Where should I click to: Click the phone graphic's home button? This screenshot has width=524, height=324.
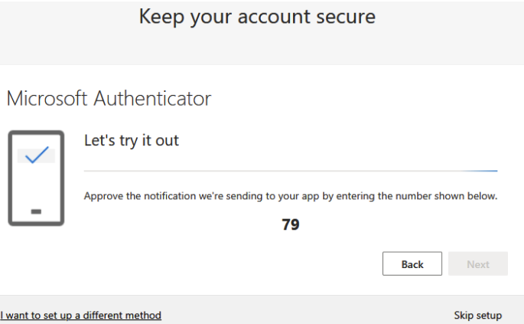36,211
